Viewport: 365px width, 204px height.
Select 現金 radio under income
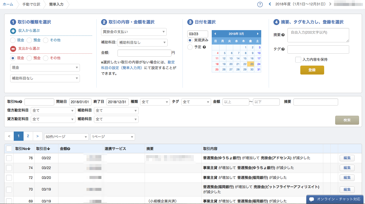tap(13, 40)
